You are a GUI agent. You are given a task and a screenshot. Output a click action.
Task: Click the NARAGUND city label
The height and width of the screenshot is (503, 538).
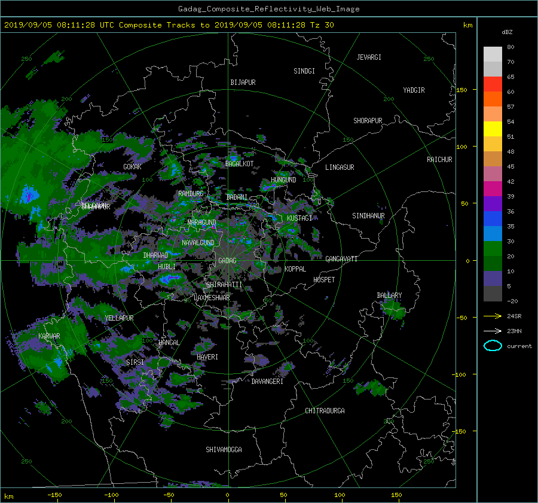(202, 222)
